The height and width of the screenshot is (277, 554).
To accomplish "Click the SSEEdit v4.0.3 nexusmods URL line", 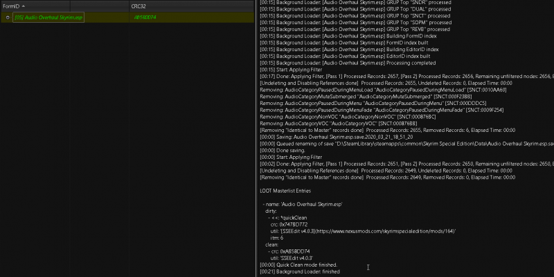I will (x=363, y=231).
